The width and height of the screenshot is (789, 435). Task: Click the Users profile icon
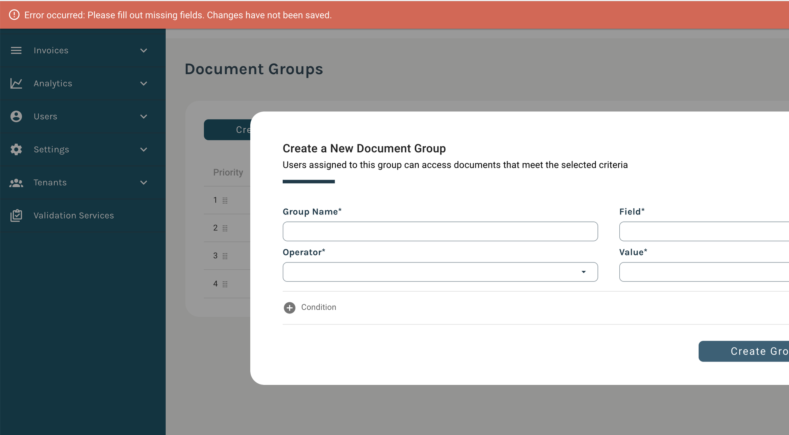[x=16, y=117]
